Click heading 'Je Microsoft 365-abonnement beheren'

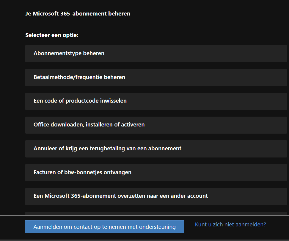(x=78, y=14)
